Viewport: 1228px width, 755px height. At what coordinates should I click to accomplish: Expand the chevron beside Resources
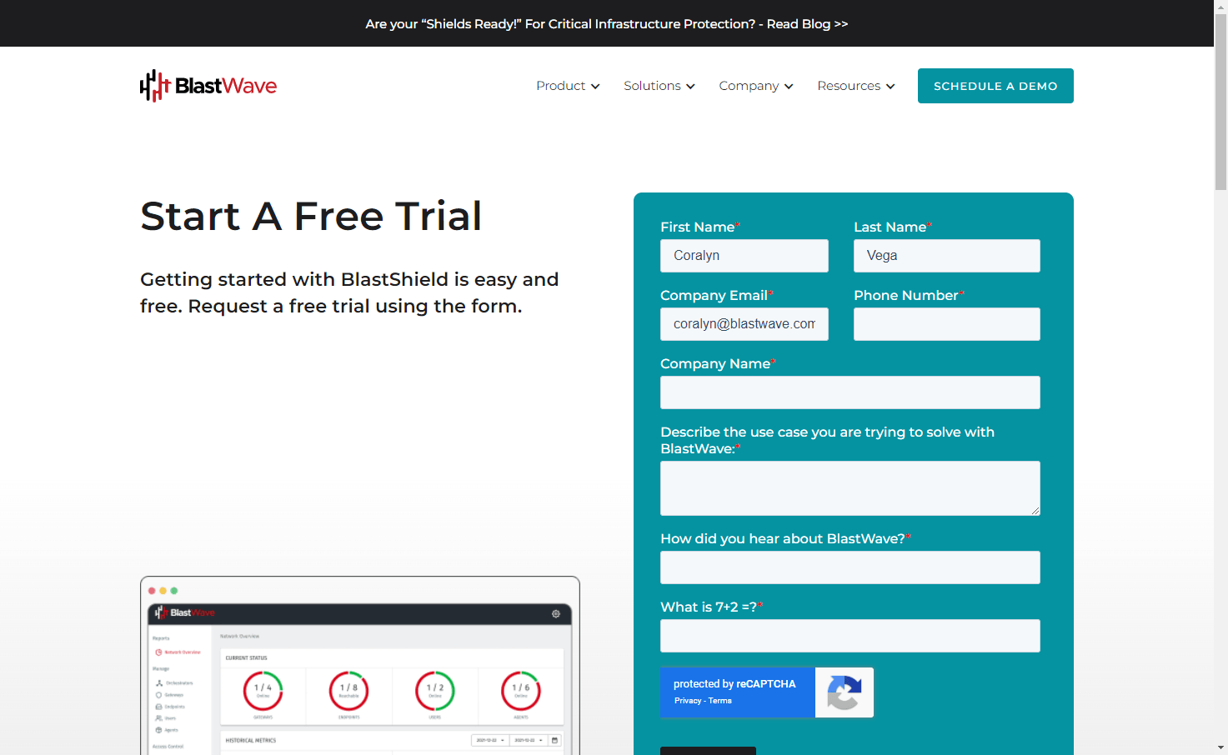click(x=890, y=87)
